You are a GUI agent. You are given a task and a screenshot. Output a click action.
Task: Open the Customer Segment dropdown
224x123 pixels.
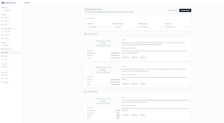[125, 27]
